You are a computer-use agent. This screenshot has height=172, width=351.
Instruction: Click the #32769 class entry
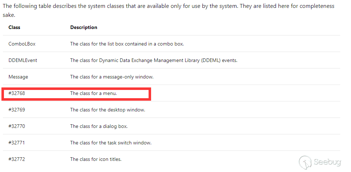17,110
